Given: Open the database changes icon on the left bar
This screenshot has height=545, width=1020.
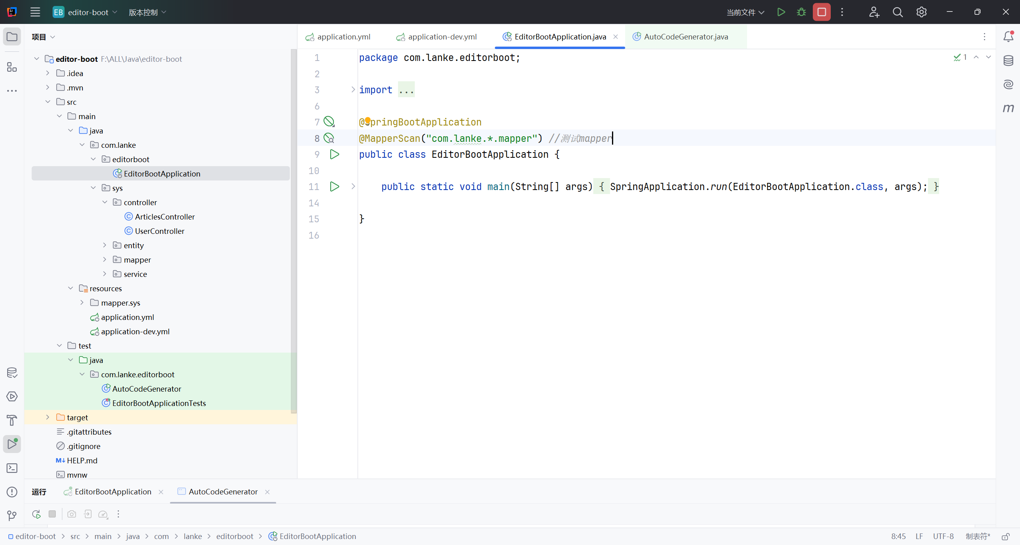Looking at the screenshot, I should coord(12,372).
